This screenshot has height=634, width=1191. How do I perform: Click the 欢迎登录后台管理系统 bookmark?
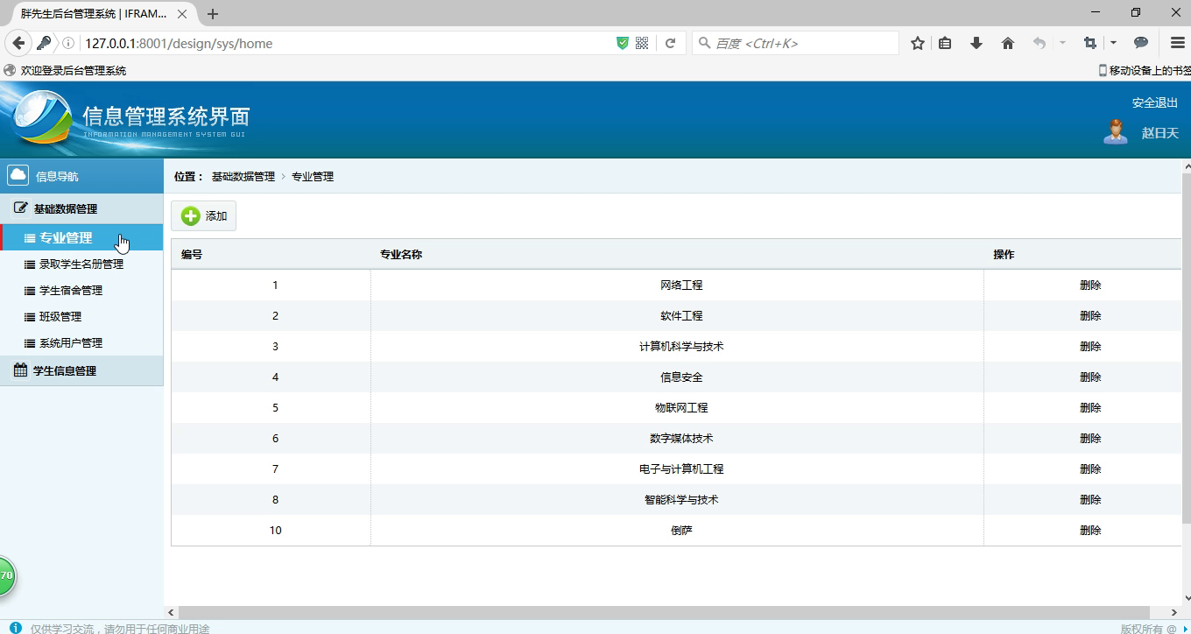pos(66,70)
